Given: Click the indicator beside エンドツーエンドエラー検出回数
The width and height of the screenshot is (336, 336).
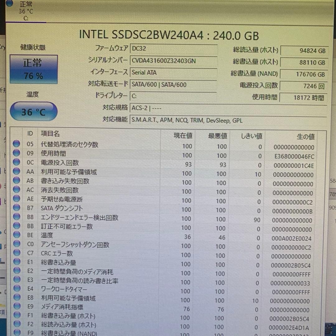Looking at the screenshot, I should [x=16, y=217].
